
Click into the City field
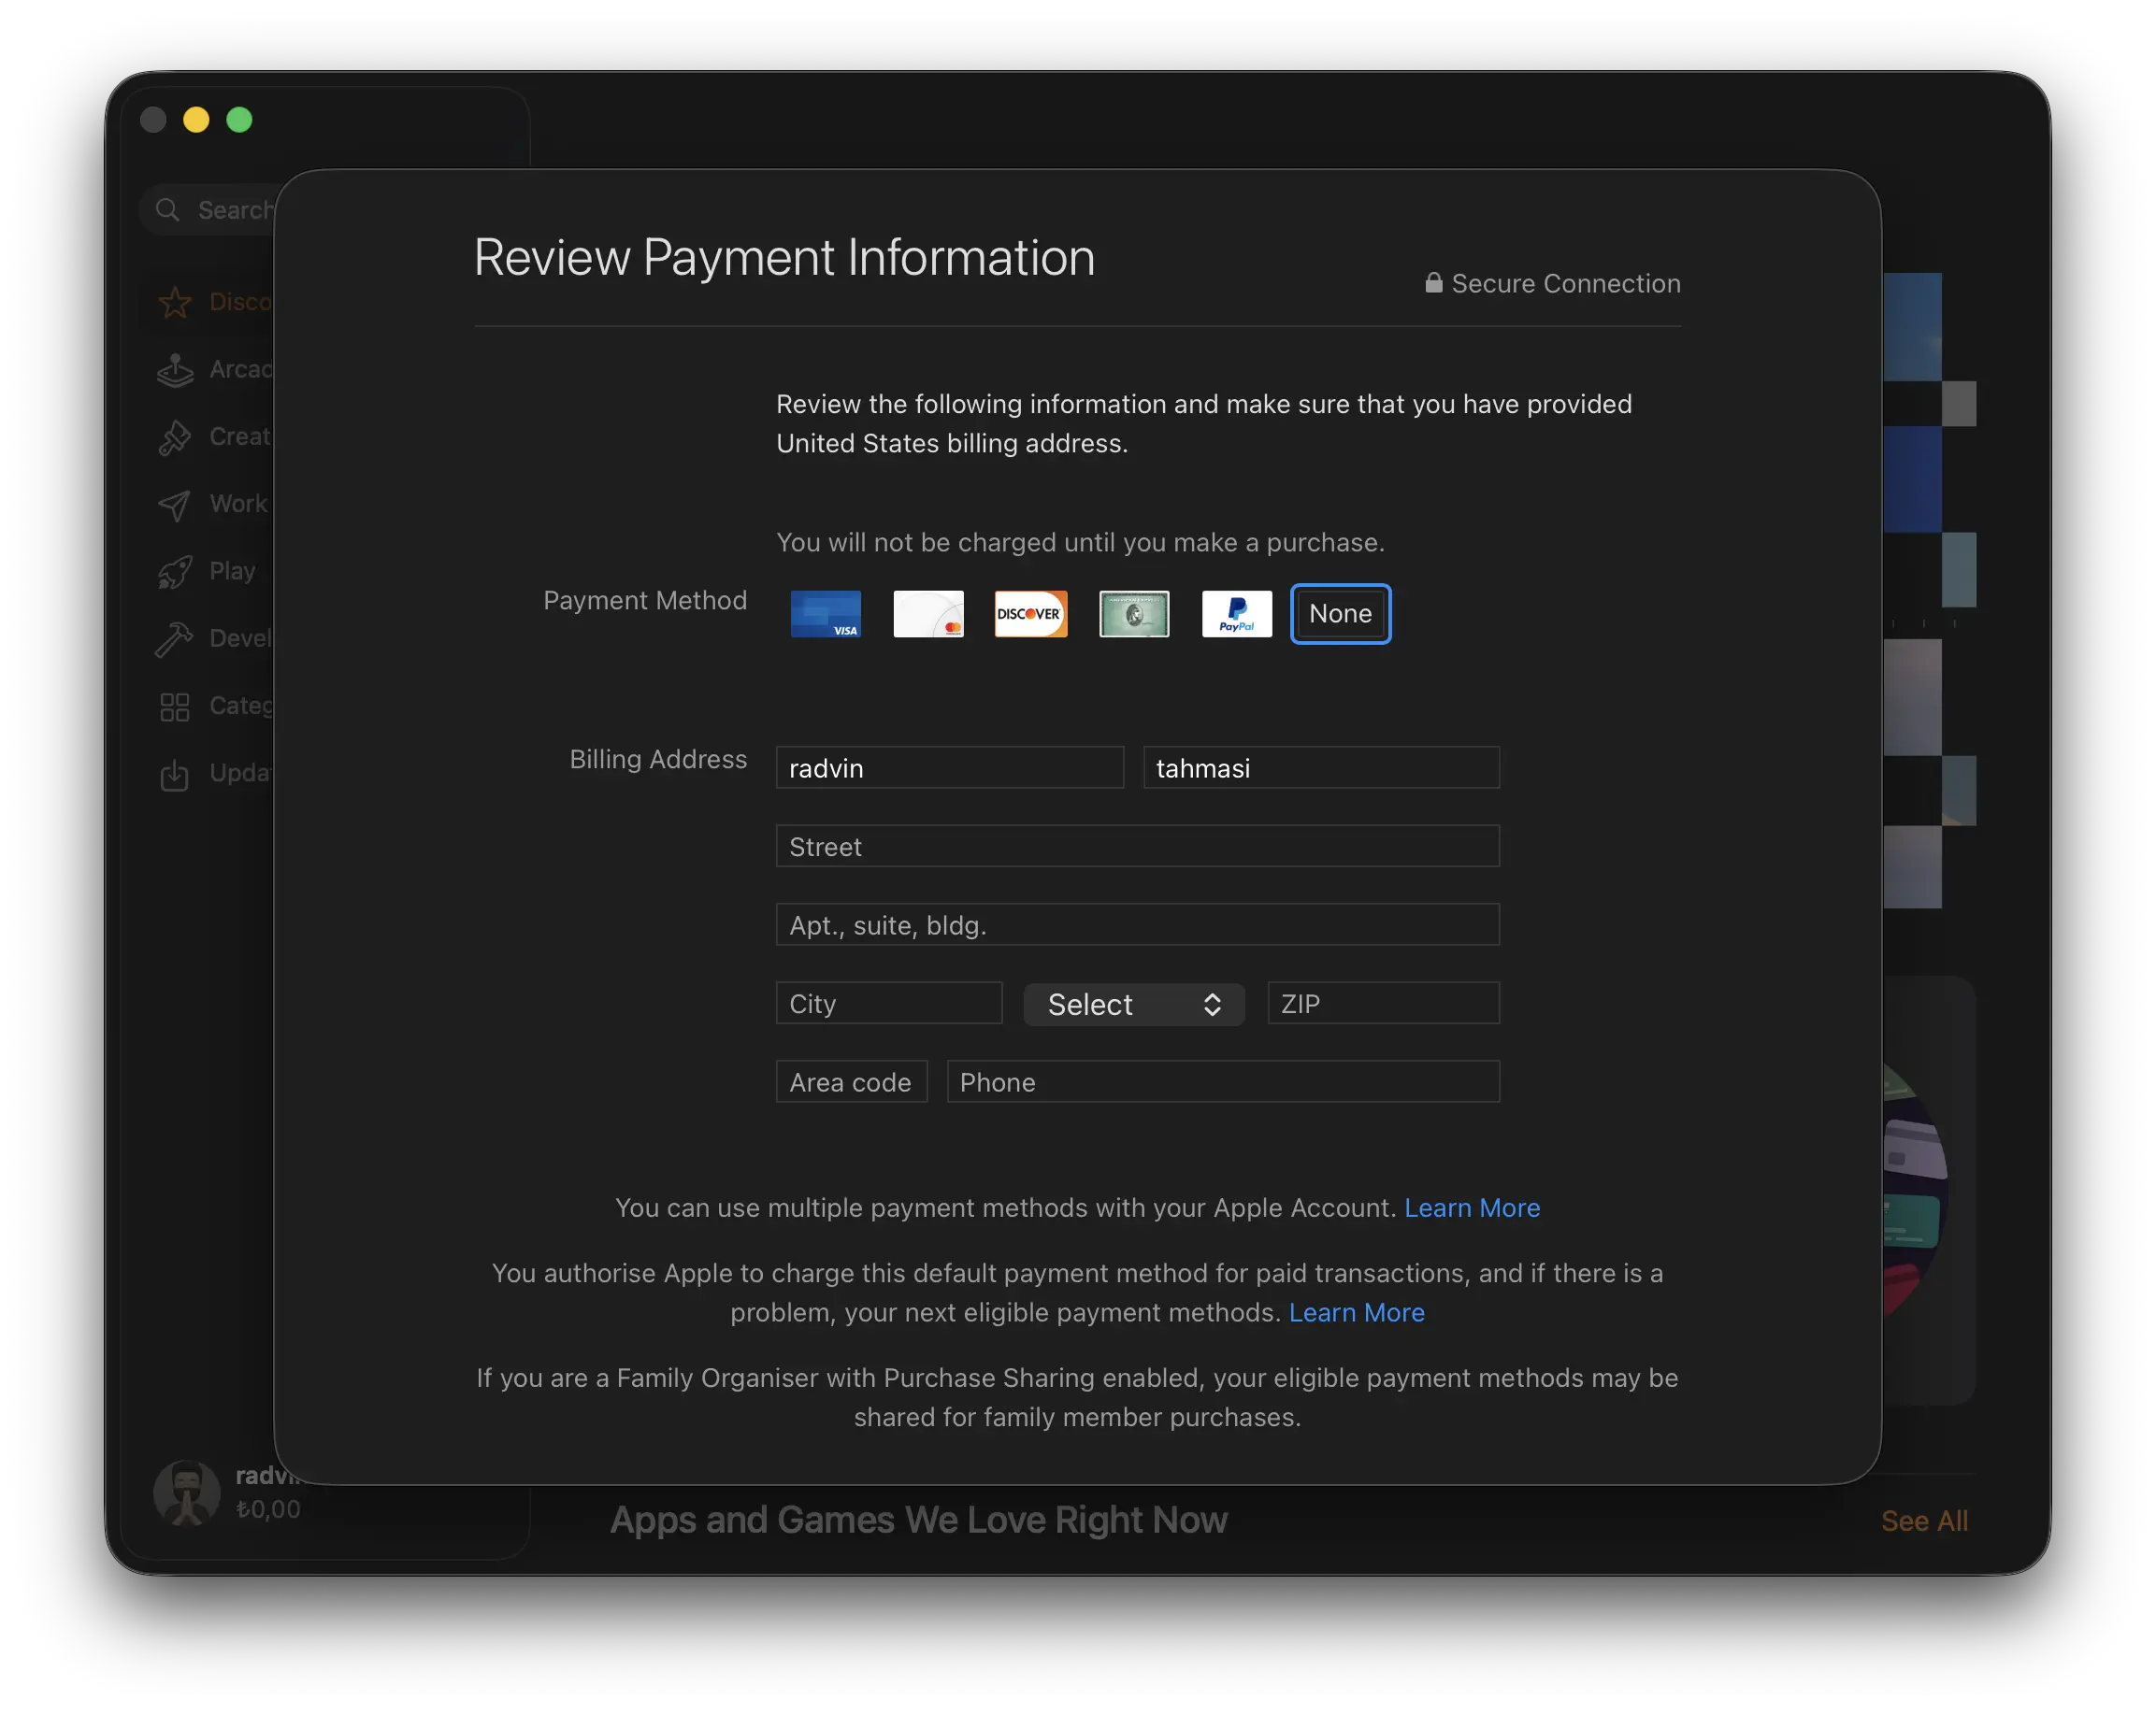coord(889,1004)
